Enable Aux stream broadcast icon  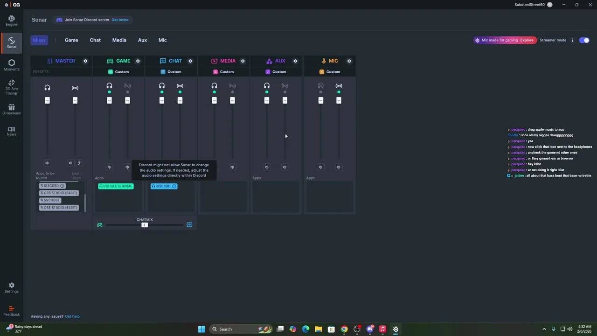point(285,86)
